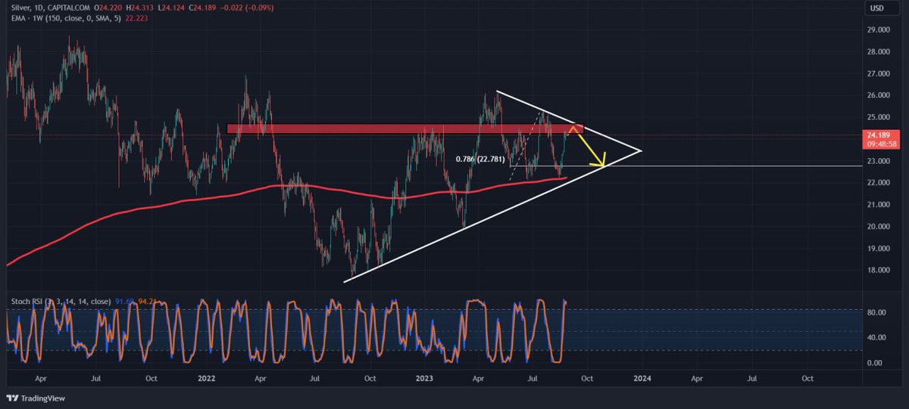
Task: Click the current price label 24.189 on axis
Action: click(x=880, y=134)
